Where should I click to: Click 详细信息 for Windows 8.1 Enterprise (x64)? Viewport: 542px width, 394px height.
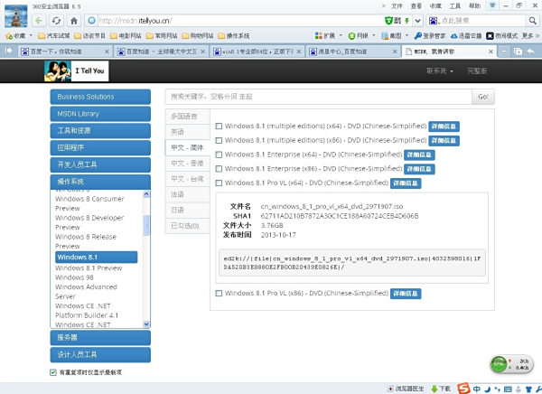(x=419, y=155)
